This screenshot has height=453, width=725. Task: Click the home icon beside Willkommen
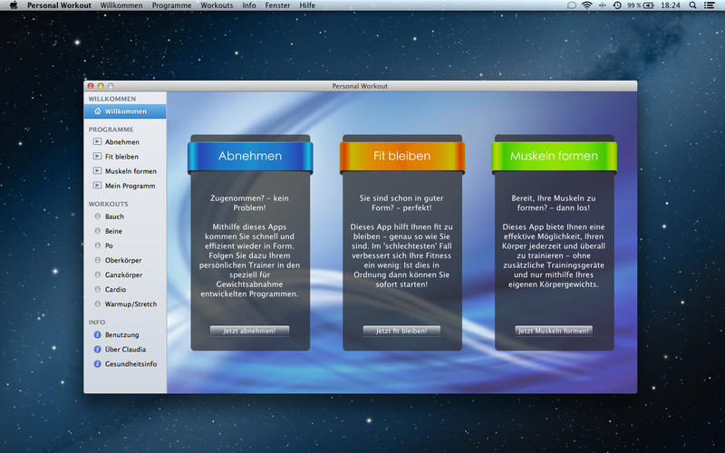pyautogui.click(x=97, y=111)
